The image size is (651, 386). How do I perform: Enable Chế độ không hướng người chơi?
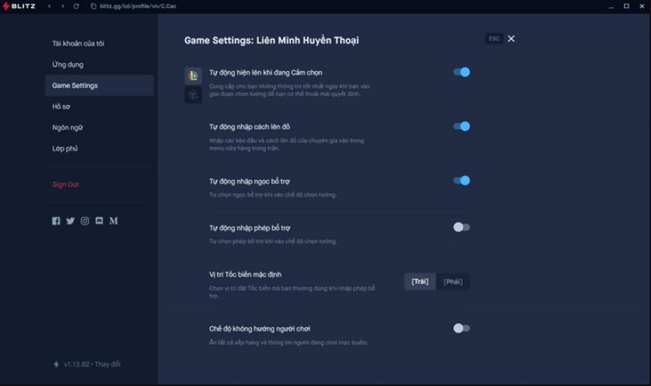click(462, 328)
